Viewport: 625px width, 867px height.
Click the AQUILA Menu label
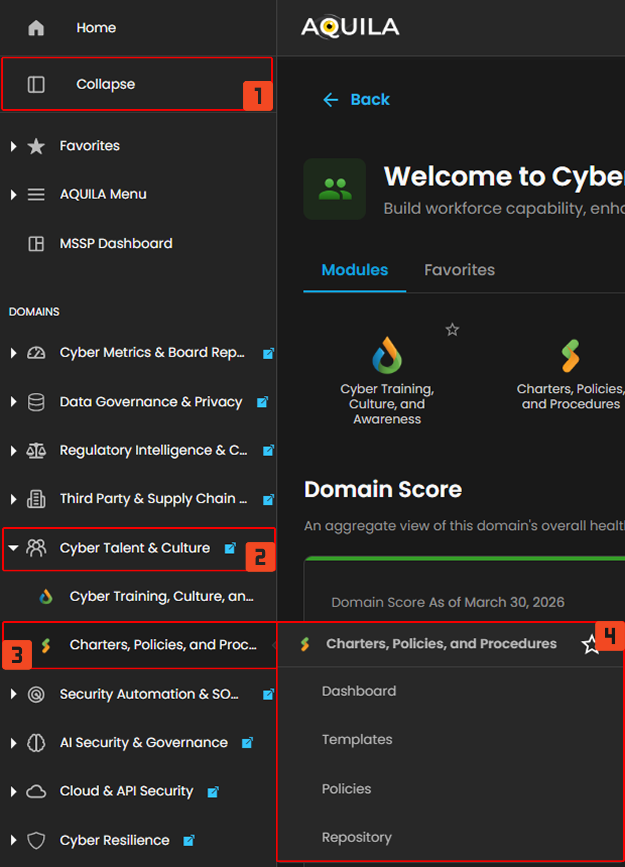click(103, 194)
